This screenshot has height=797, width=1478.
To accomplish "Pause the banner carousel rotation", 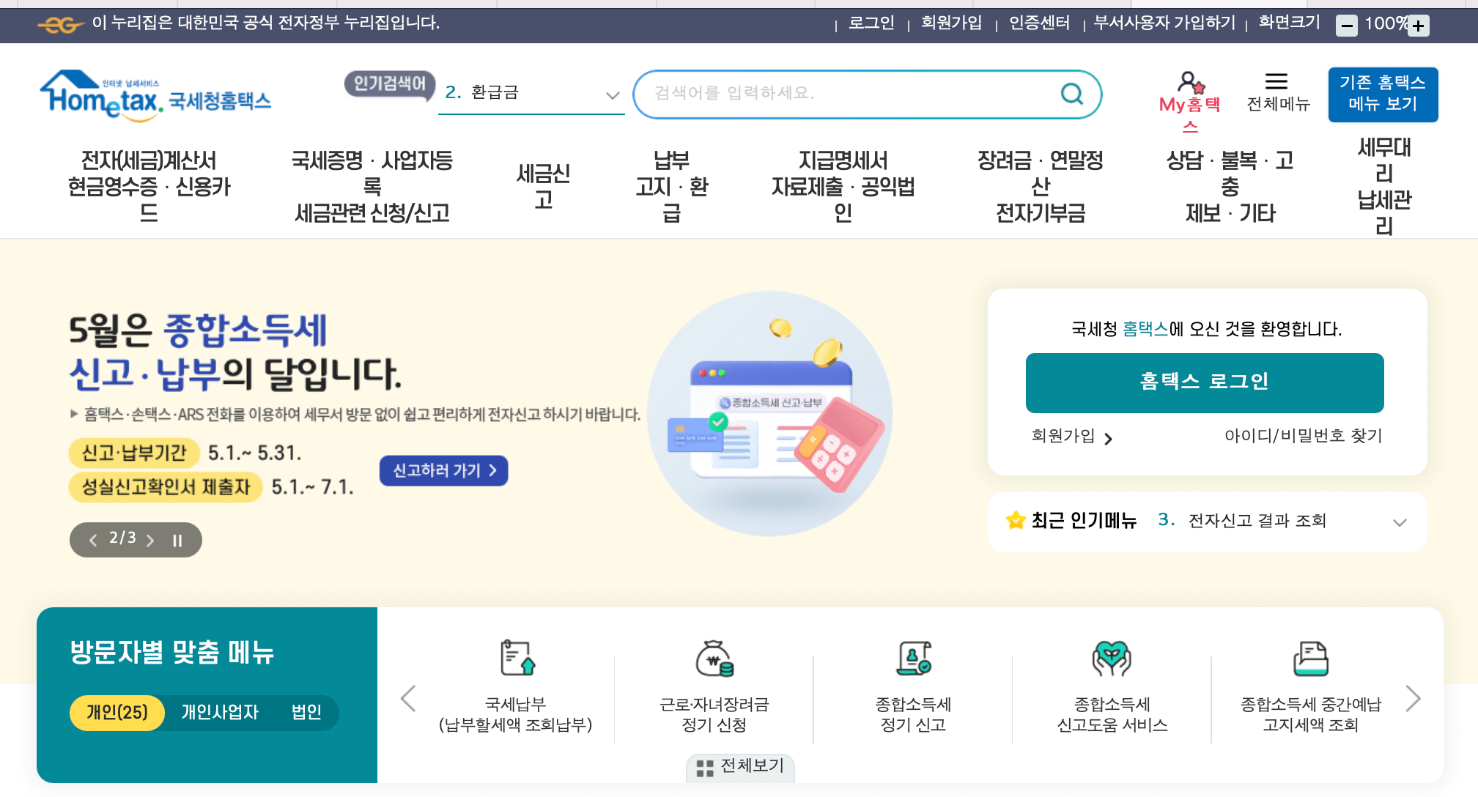I will [x=176, y=540].
